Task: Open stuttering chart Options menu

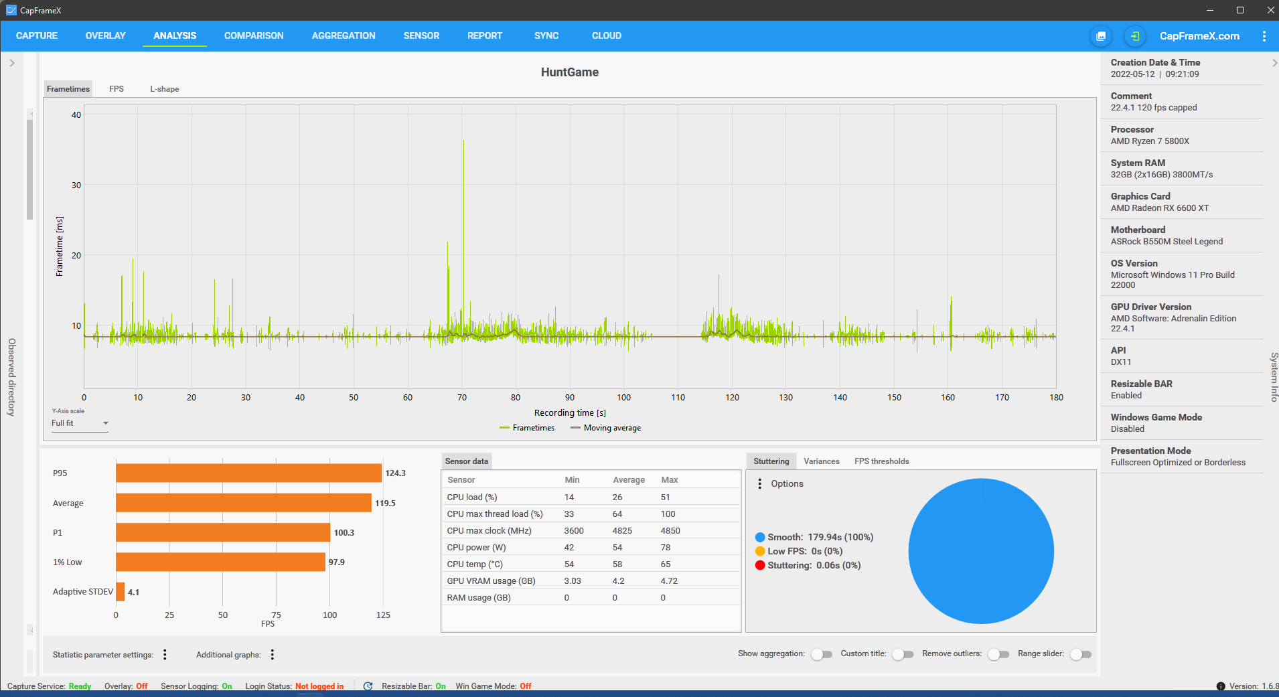Action: [x=759, y=483]
